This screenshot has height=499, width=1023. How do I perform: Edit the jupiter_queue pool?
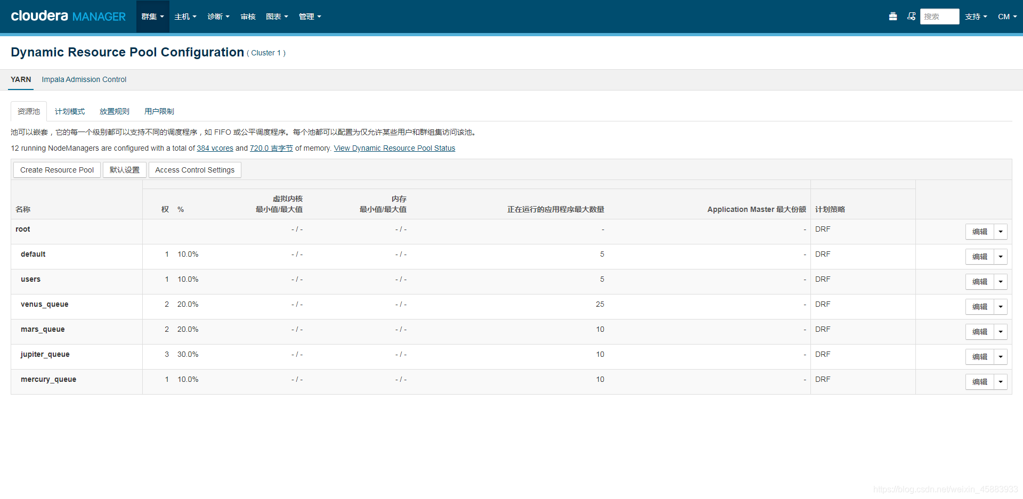[980, 357]
